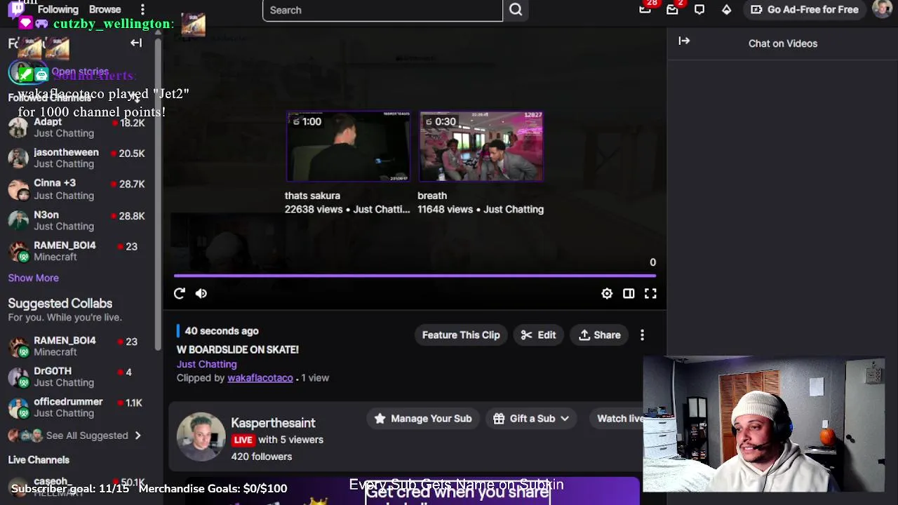Open clip more-options menu
The width and height of the screenshot is (898, 505).
[x=642, y=335]
